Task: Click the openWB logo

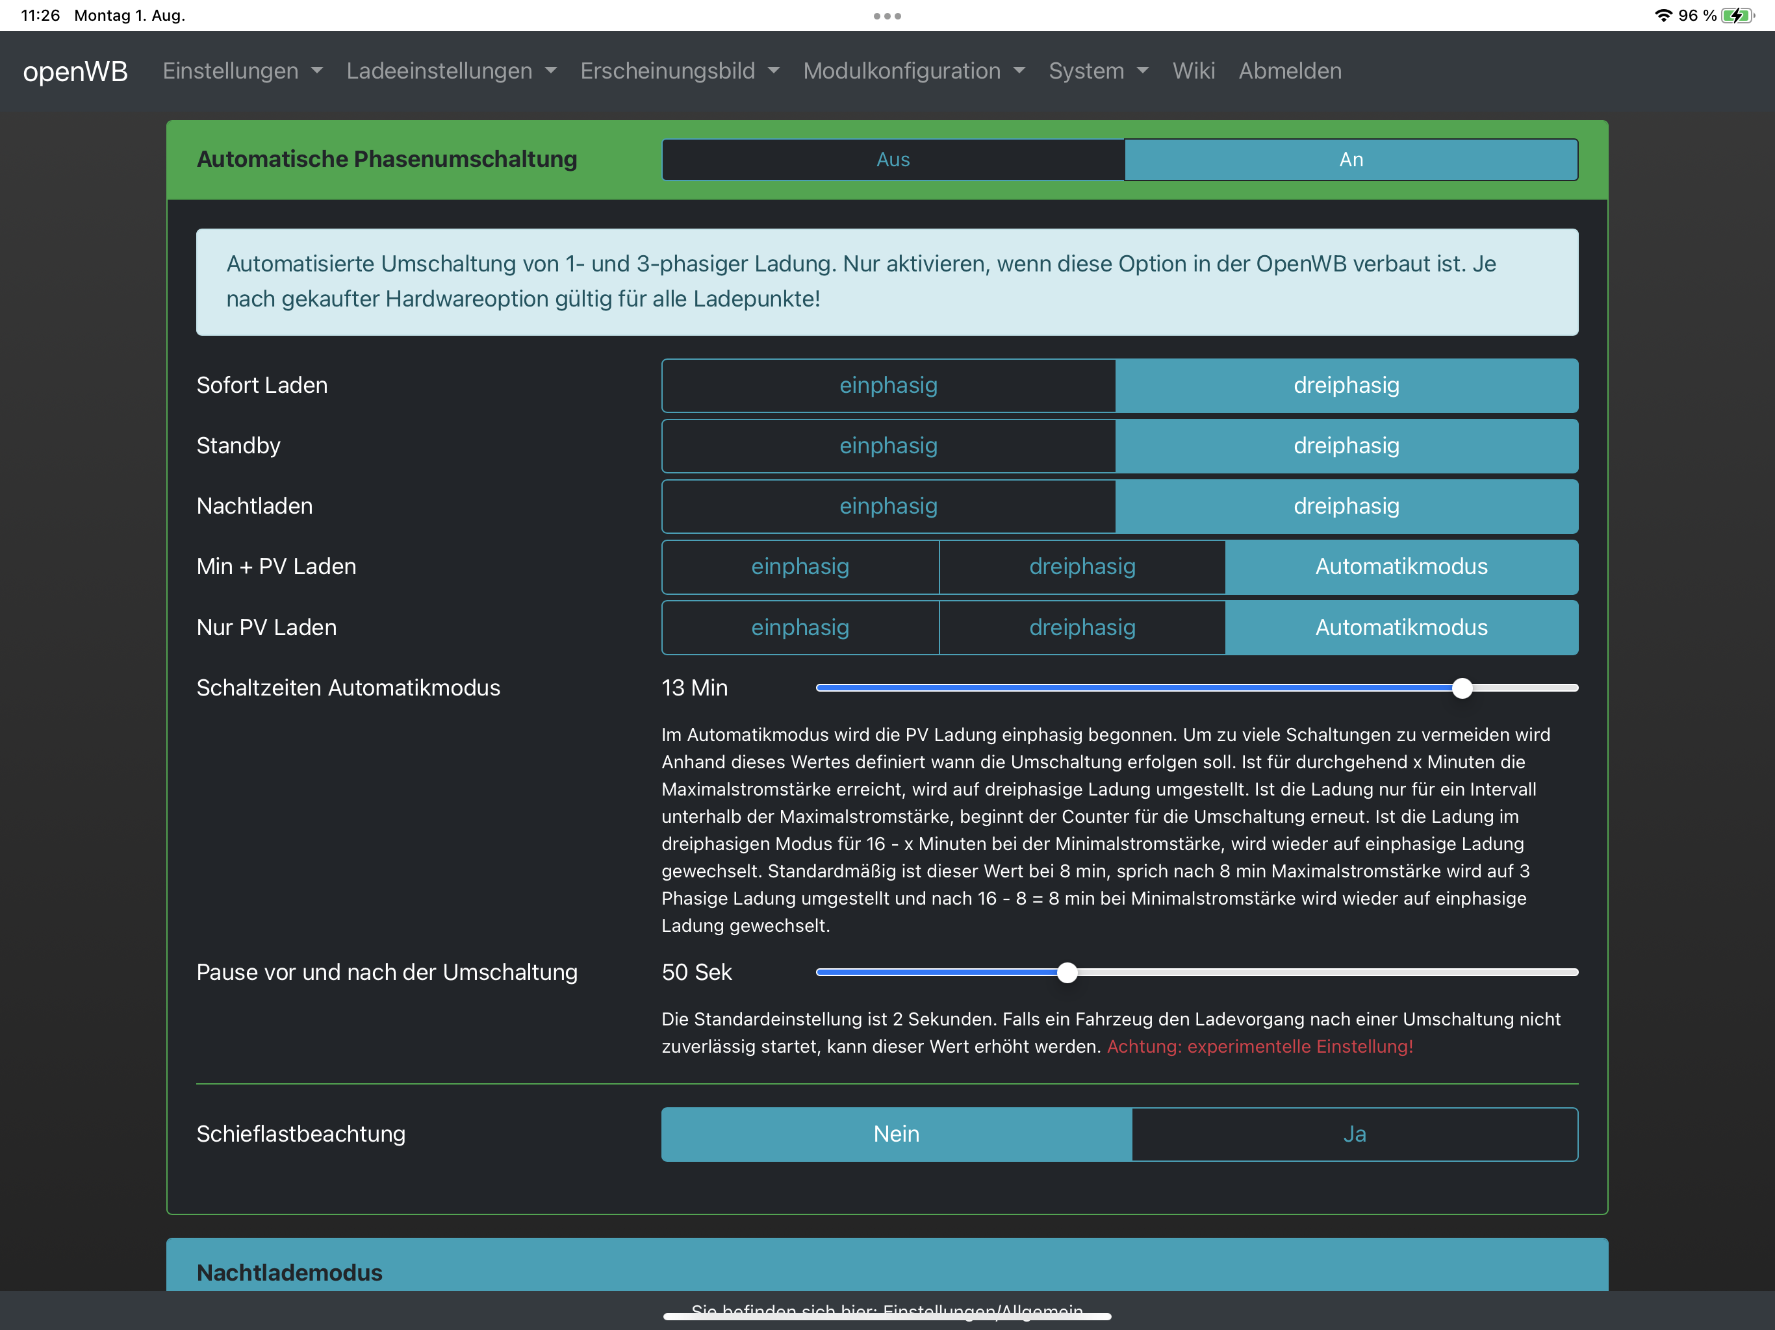Action: click(75, 71)
